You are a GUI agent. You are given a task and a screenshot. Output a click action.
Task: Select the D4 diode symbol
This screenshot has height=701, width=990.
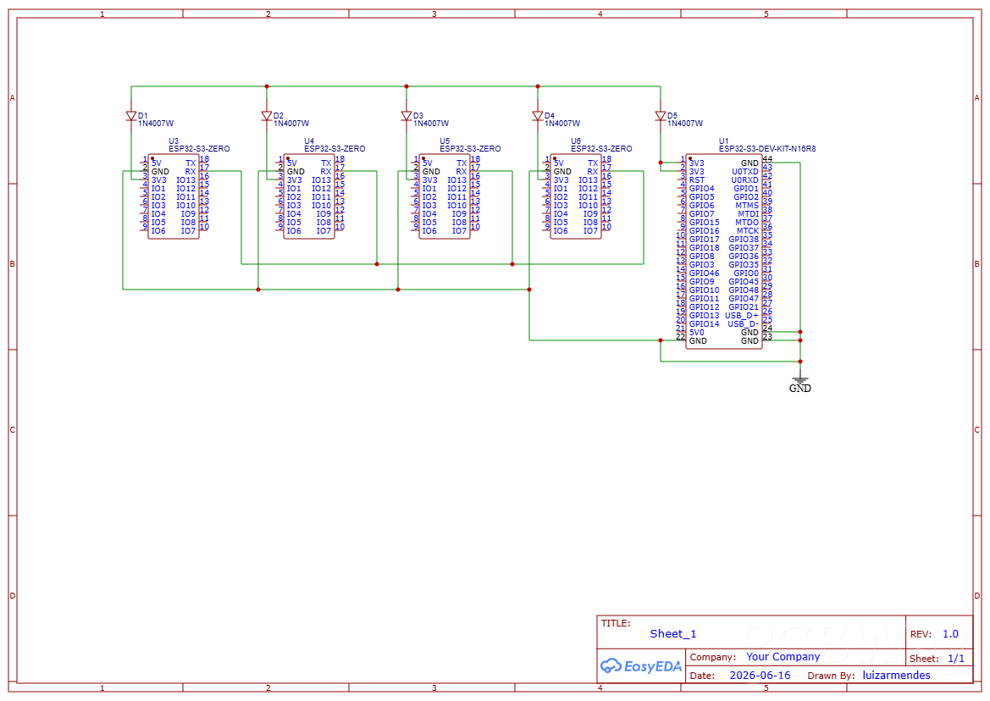tap(537, 116)
